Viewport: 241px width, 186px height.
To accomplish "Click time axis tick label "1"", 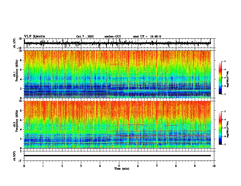I will (43, 166).
